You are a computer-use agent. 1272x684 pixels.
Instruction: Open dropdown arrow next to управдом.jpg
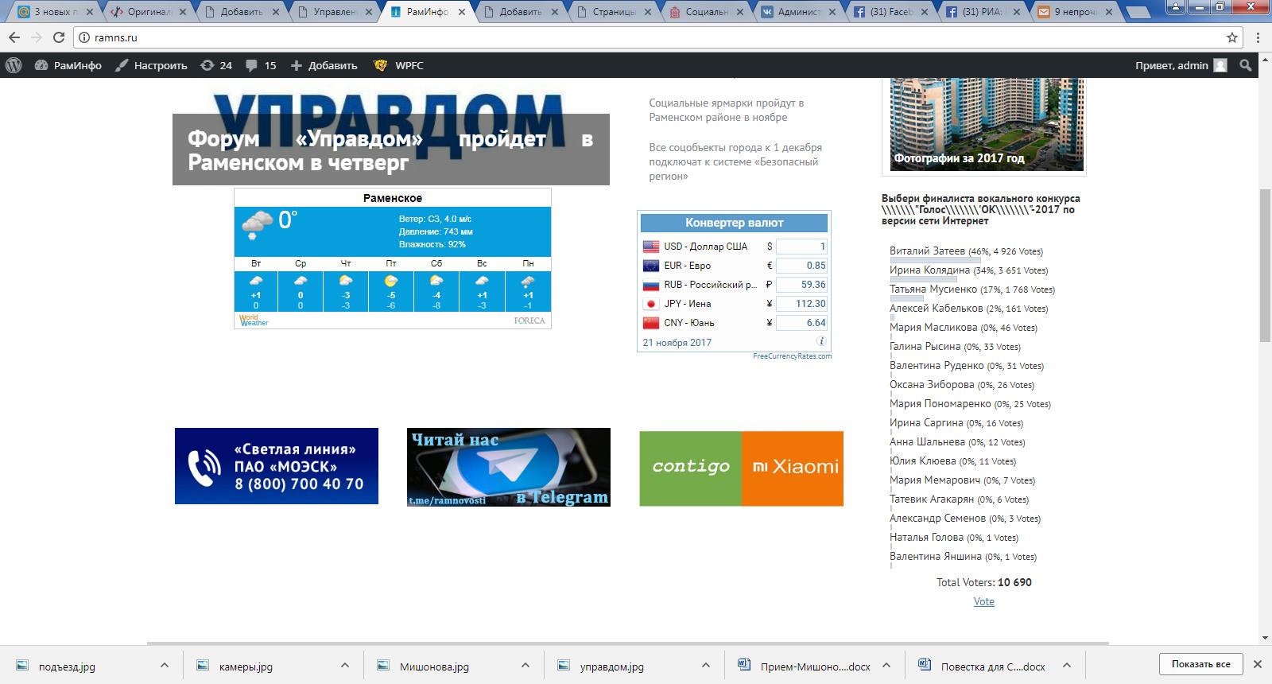pos(705,665)
